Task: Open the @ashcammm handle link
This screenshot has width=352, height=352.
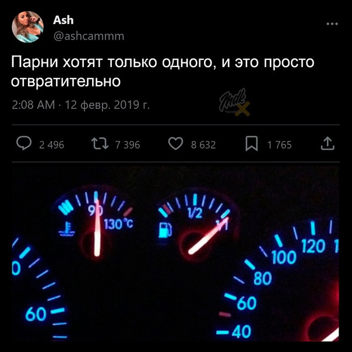Action: click(89, 36)
